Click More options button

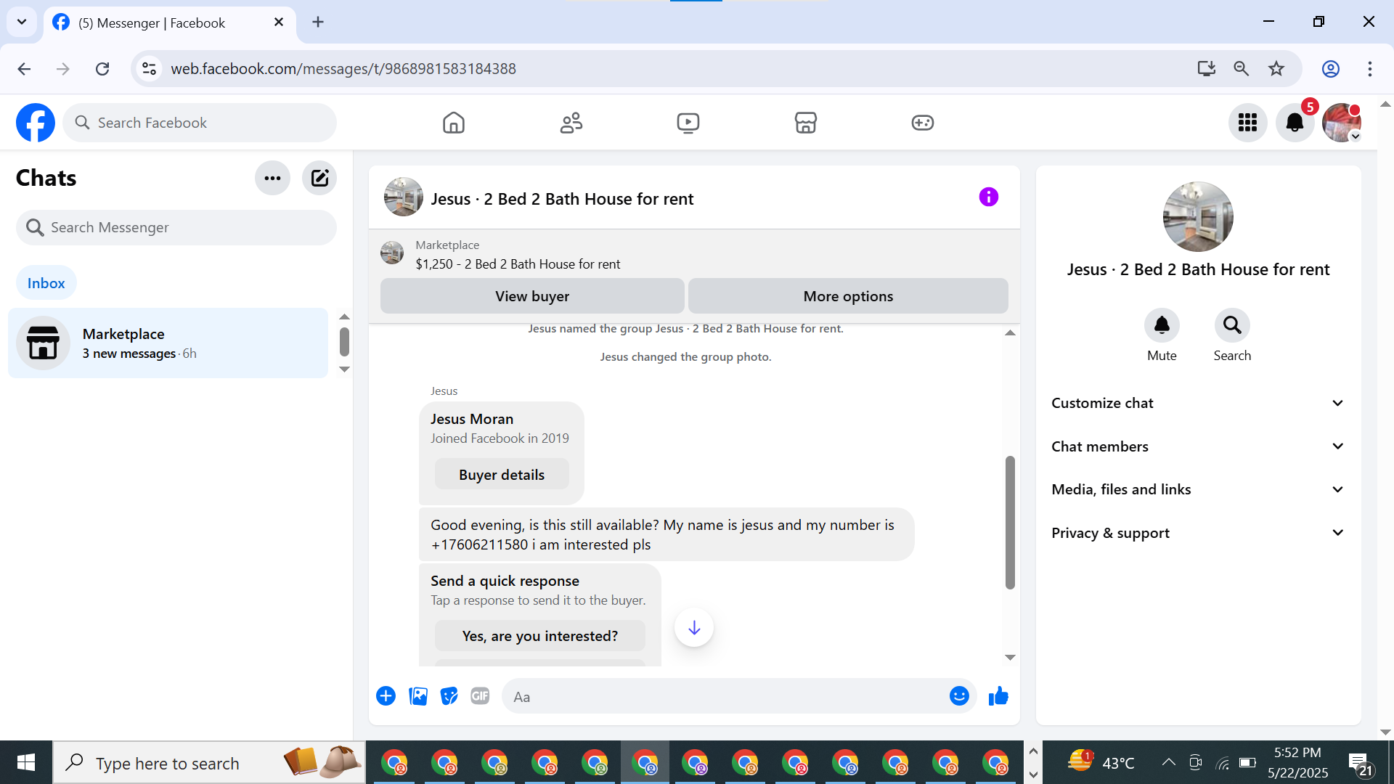coord(848,296)
